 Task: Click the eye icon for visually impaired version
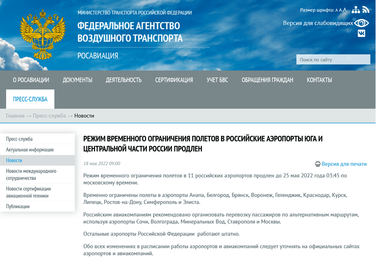coord(361,23)
